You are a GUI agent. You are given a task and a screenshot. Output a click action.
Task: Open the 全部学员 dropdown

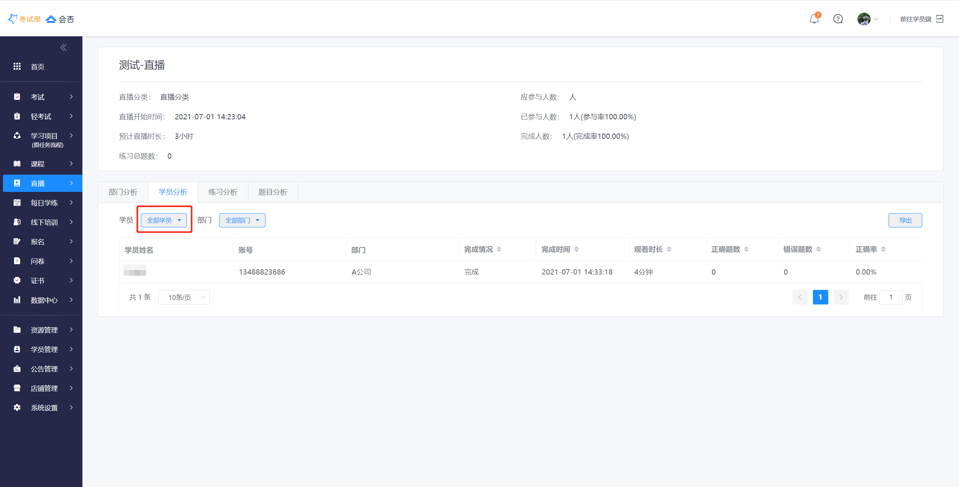[x=164, y=220]
